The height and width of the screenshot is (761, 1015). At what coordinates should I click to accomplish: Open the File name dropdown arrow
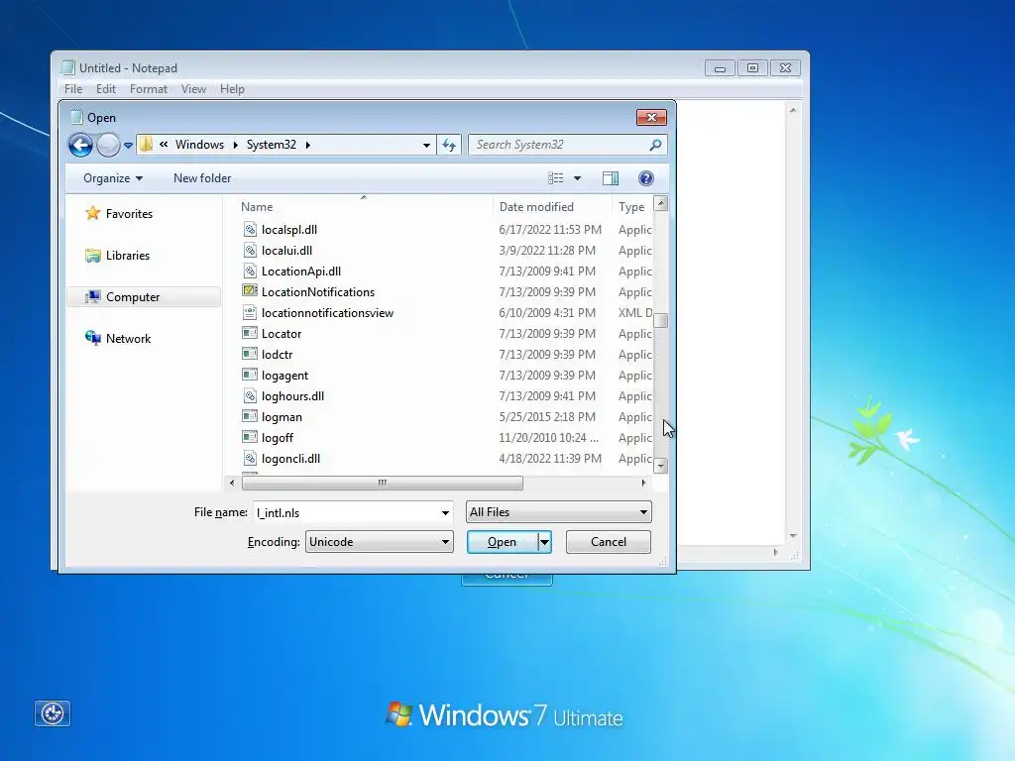(x=445, y=512)
